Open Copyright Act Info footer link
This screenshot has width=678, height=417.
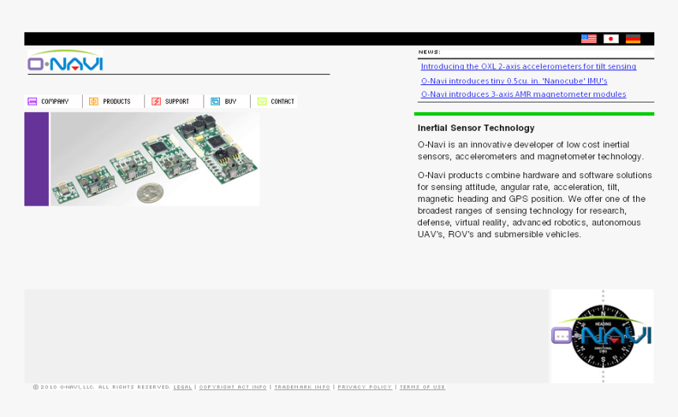(x=233, y=387)
